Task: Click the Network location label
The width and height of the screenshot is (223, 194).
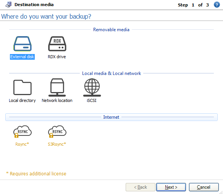Action: pos(57,100)
